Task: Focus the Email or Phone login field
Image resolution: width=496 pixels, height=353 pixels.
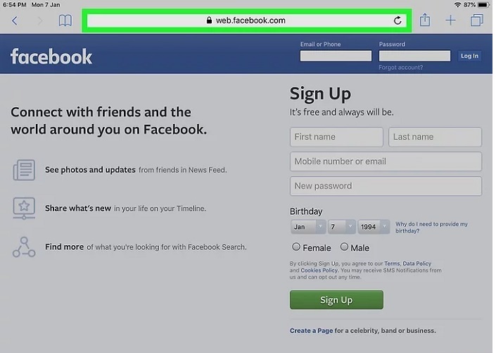Action: pos(336,56)
